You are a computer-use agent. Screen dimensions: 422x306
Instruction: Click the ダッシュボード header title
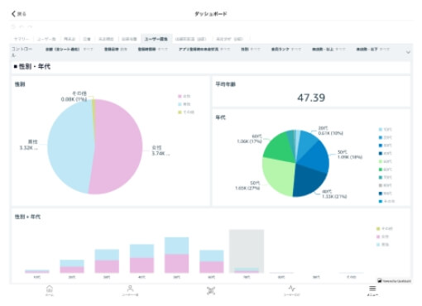click(x=211, y=14)
